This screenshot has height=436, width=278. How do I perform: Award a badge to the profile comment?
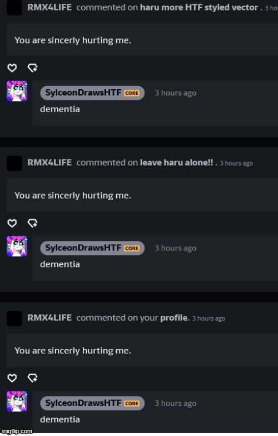pyautogui.click(x=32, y=378)
